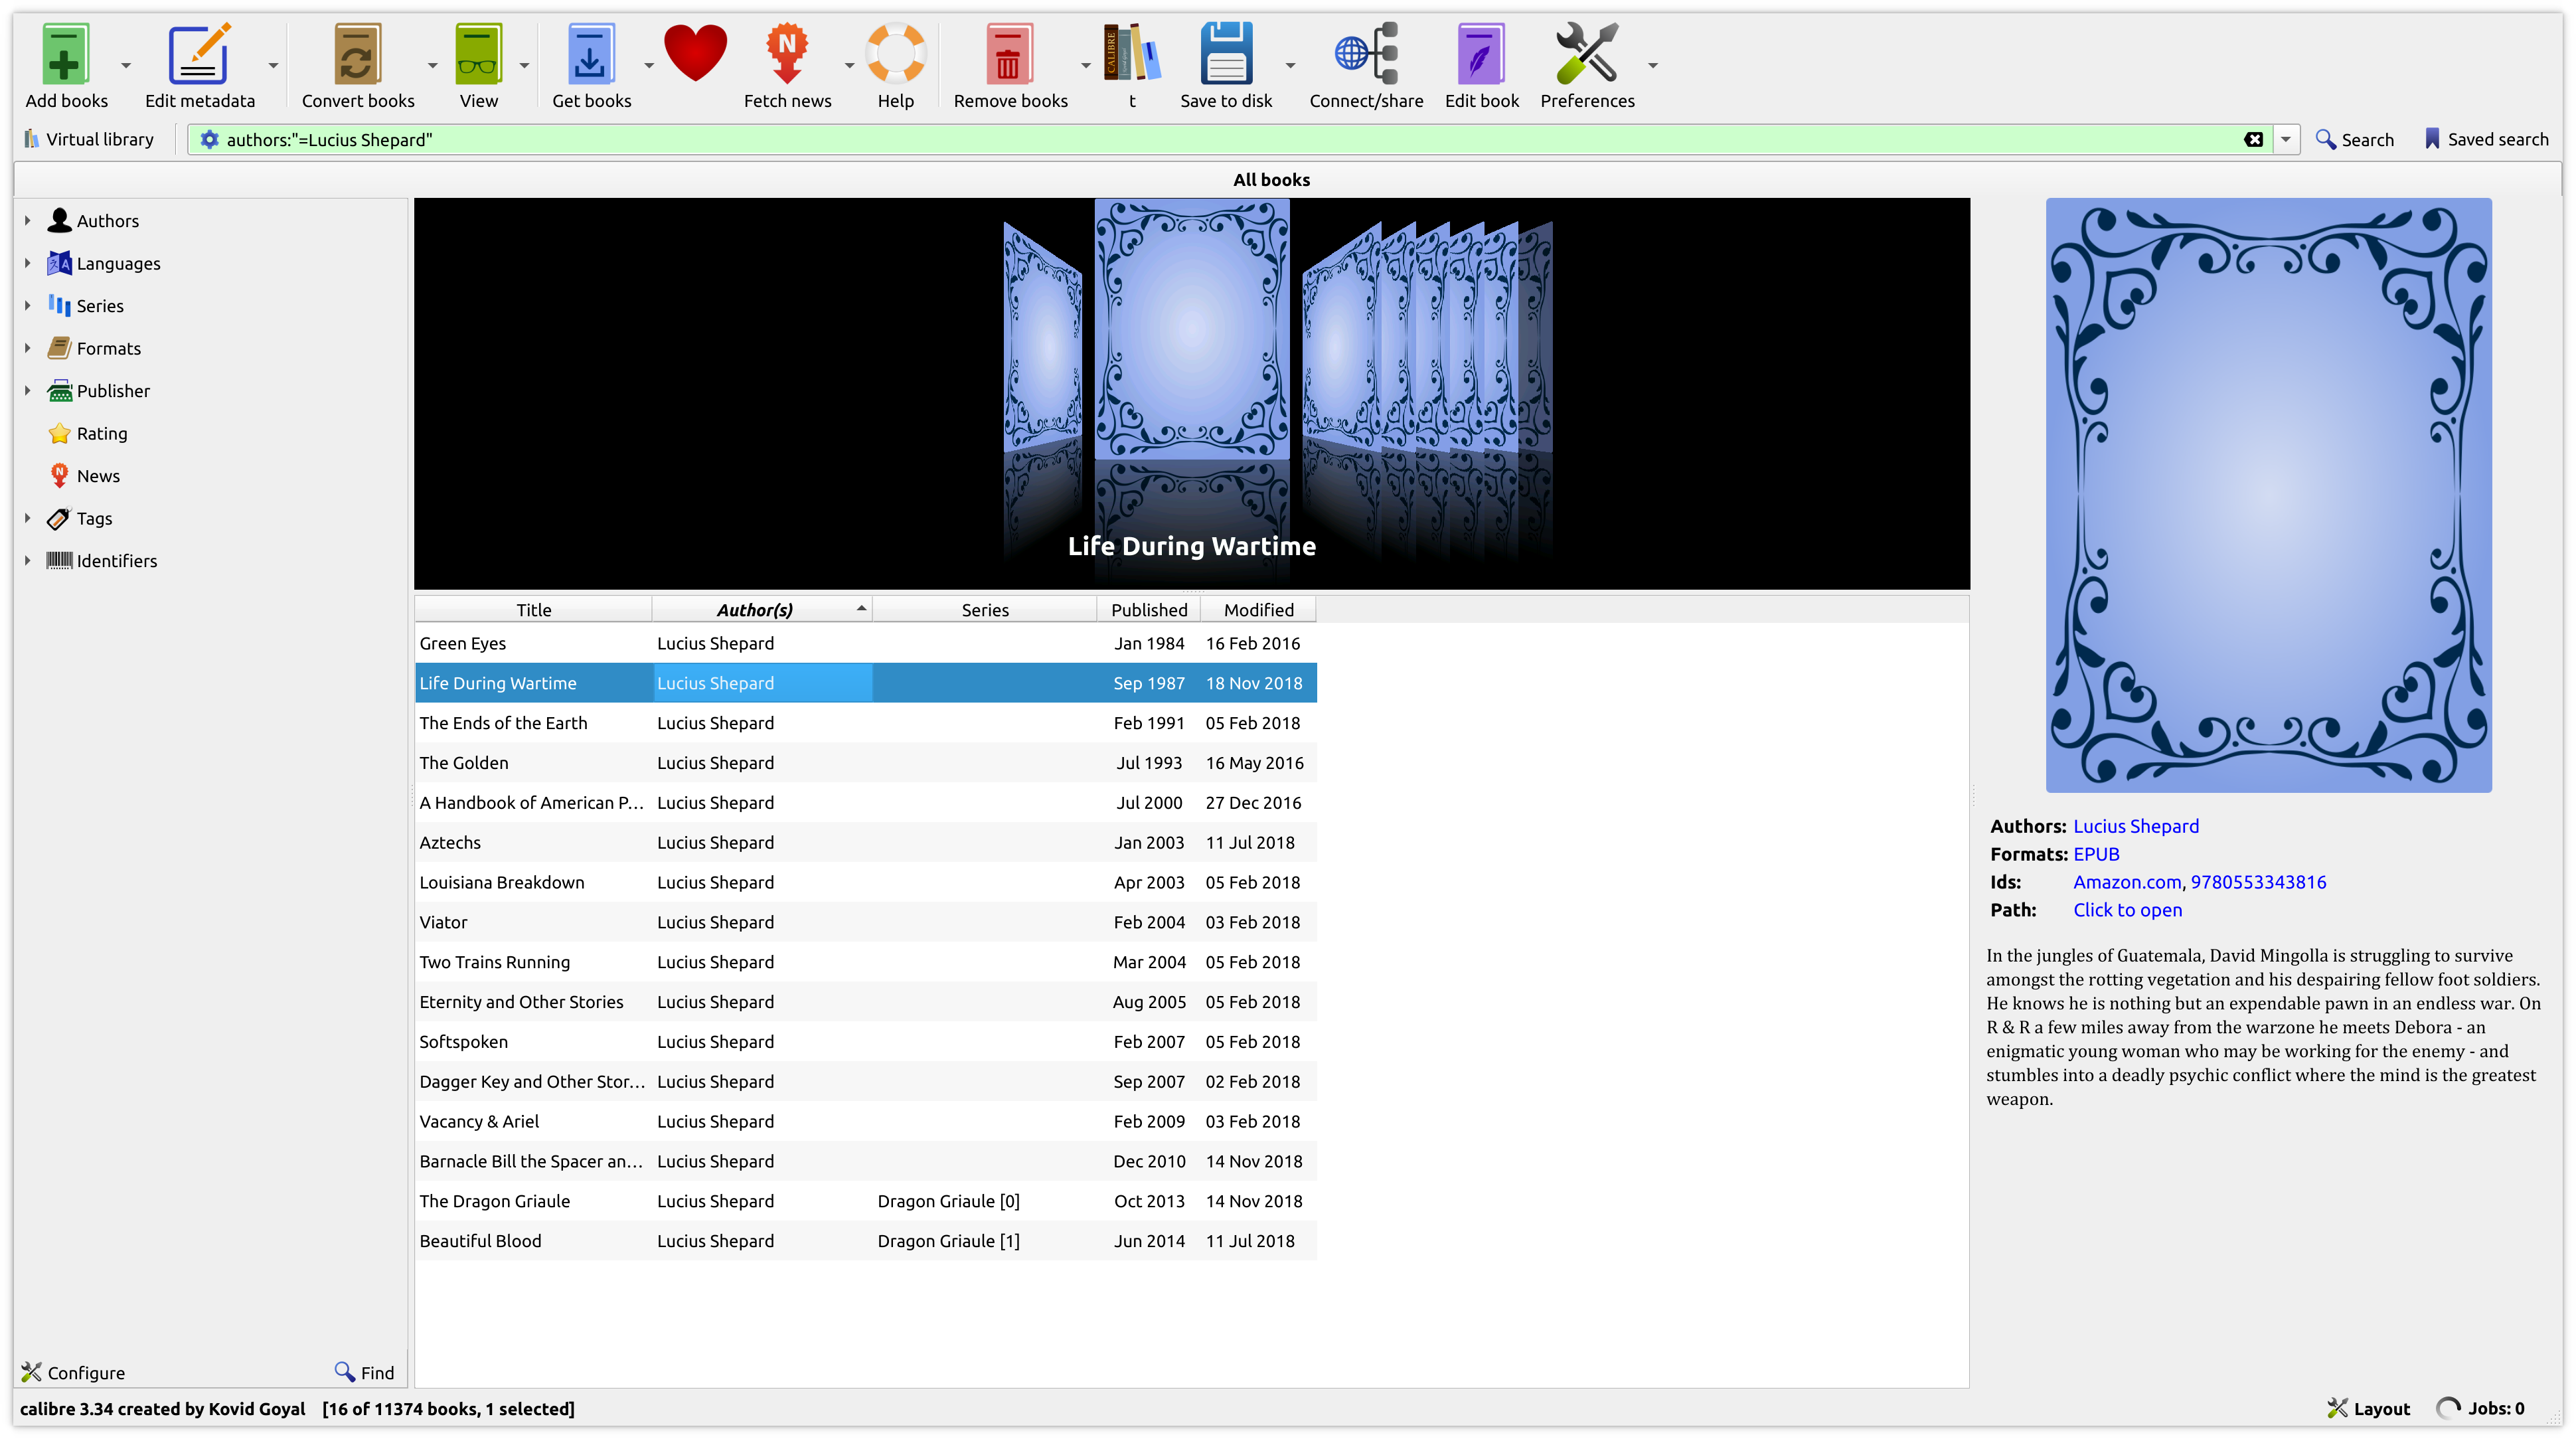The width and height of the screenshot is (2576, 1439).
Task: Clear the search box with X button
Action: tap(2253, 140)
